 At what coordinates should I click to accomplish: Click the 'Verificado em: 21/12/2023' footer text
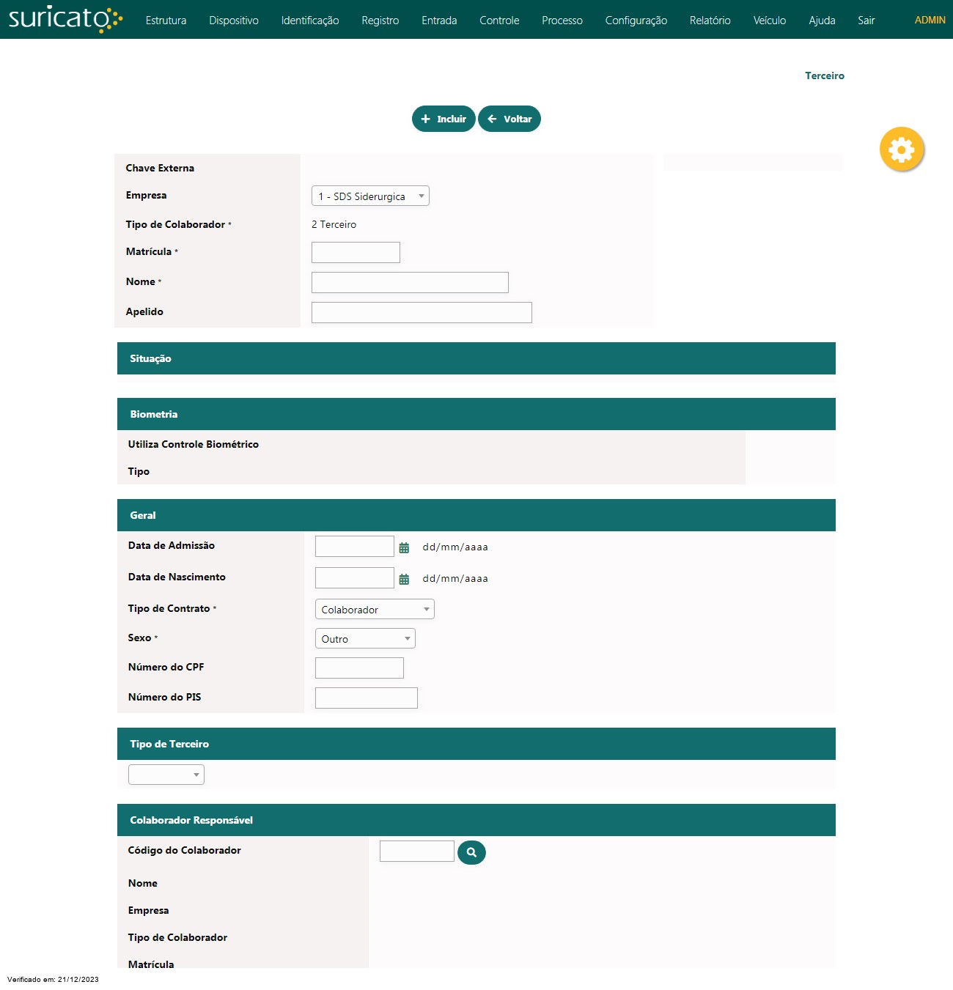pos(53,979)
